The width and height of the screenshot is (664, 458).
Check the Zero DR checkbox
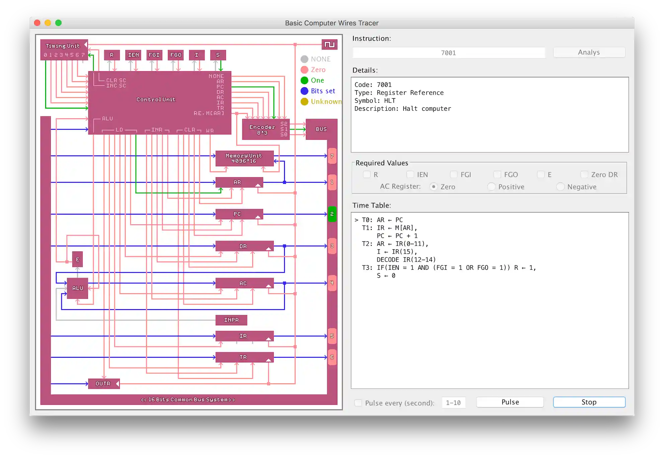click(584, 175)
